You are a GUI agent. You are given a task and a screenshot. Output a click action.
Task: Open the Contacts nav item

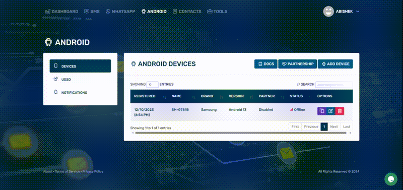click(187, 12)
